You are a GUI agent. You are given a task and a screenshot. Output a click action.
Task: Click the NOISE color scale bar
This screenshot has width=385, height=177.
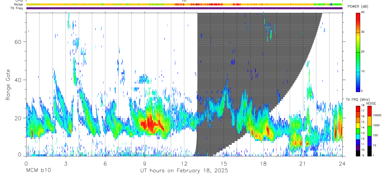point(369,131)
